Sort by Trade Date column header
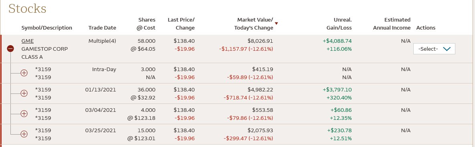 (102, 28)
